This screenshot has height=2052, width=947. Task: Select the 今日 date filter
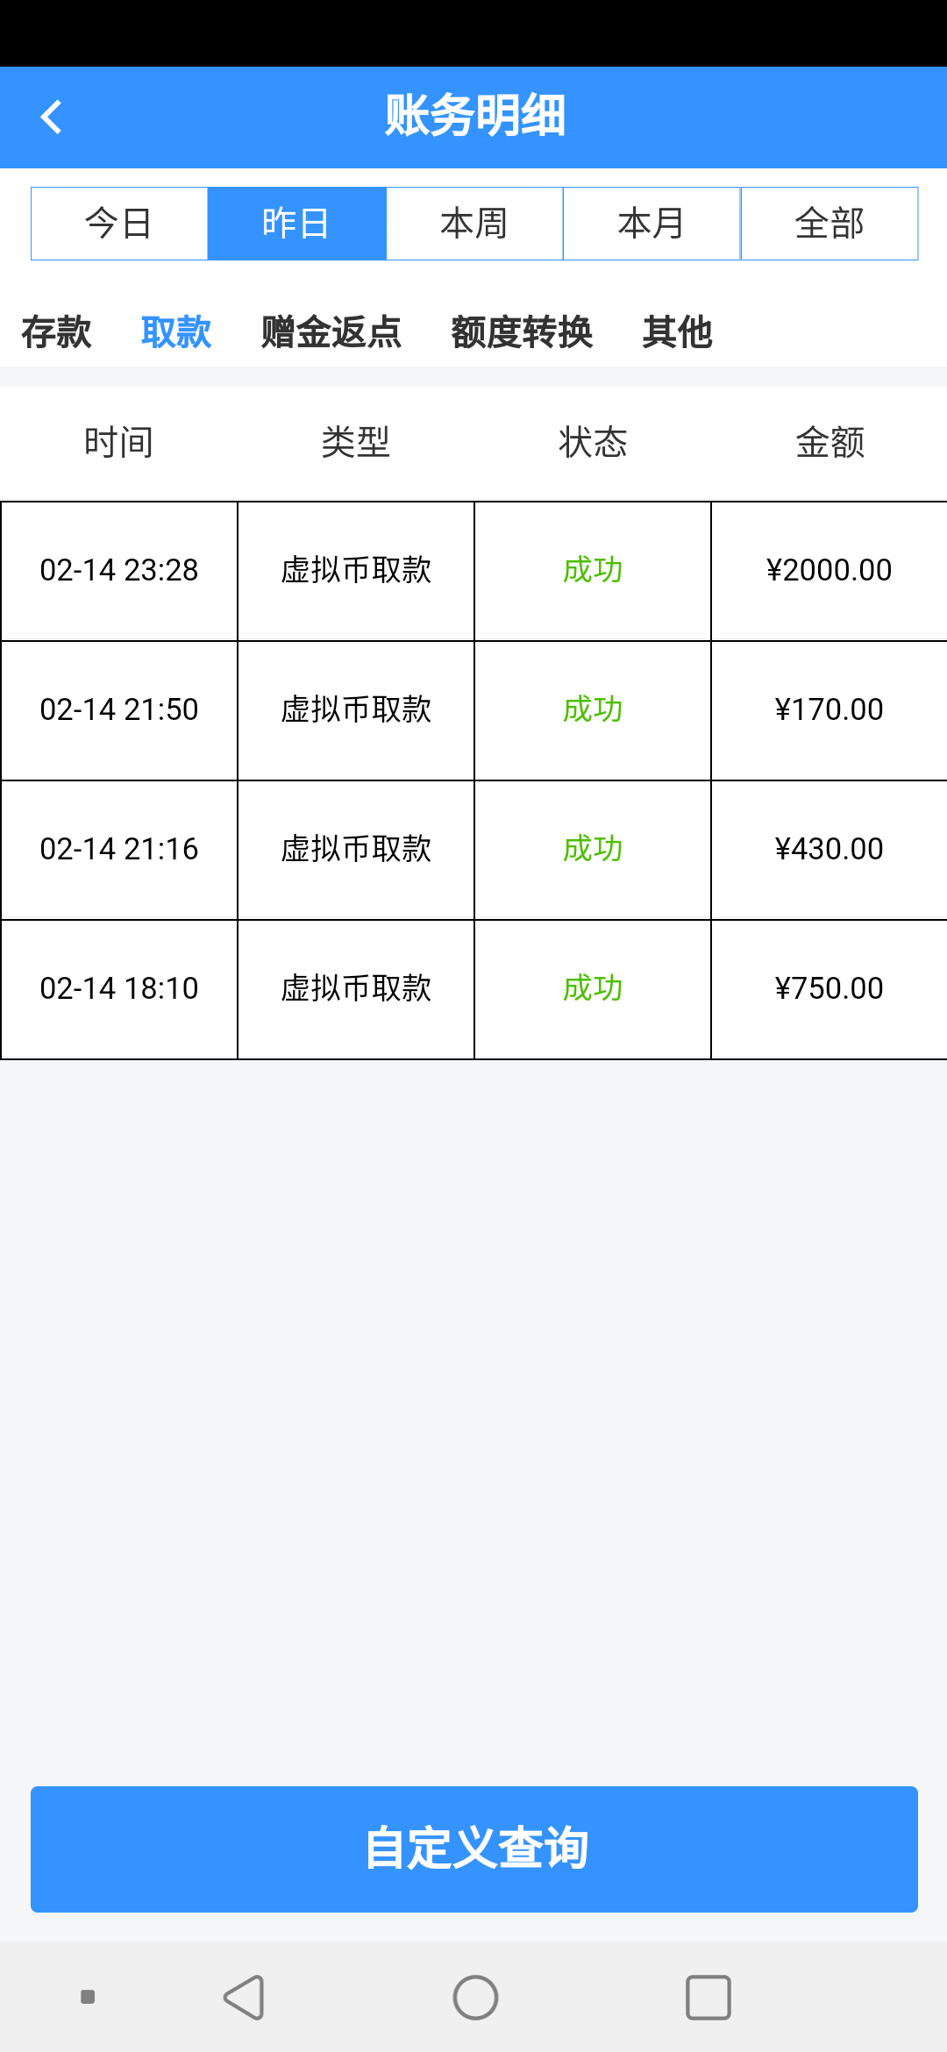click(119, 224)
